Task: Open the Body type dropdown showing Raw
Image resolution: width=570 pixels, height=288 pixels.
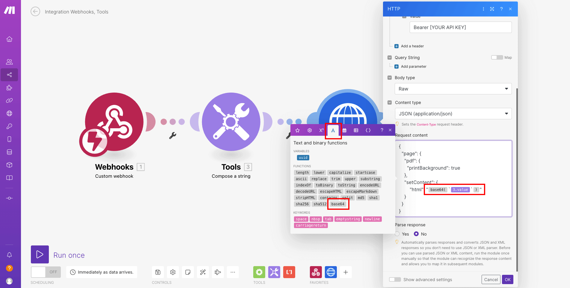Action: tap(453, 89)
